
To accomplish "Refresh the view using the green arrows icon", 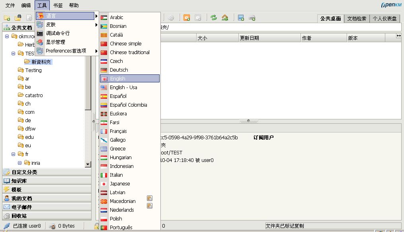I will (x=214, y=18).
